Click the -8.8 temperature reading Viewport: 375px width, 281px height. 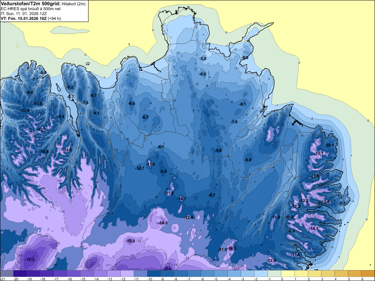[248, 160]
